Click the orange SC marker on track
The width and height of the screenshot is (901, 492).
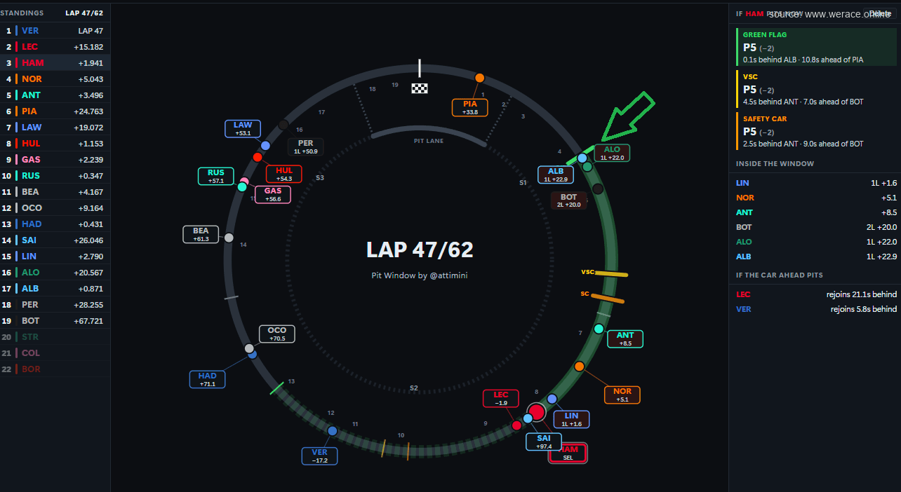coord(608,298)
